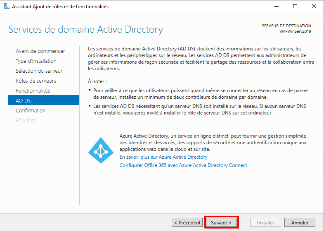Close the wizard with the X button
324x231 pixels.
point(314,7)
